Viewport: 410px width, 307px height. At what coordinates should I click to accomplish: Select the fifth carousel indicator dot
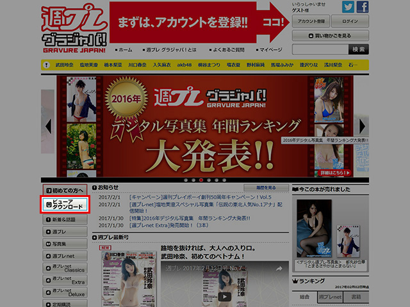tap(217, 180)
